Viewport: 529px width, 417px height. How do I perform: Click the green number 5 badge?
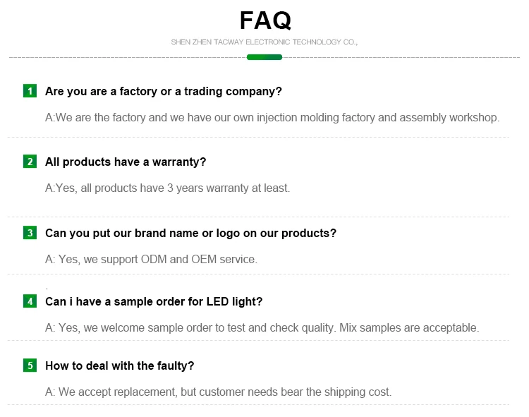pyautogui.click(x=30, y=365)
